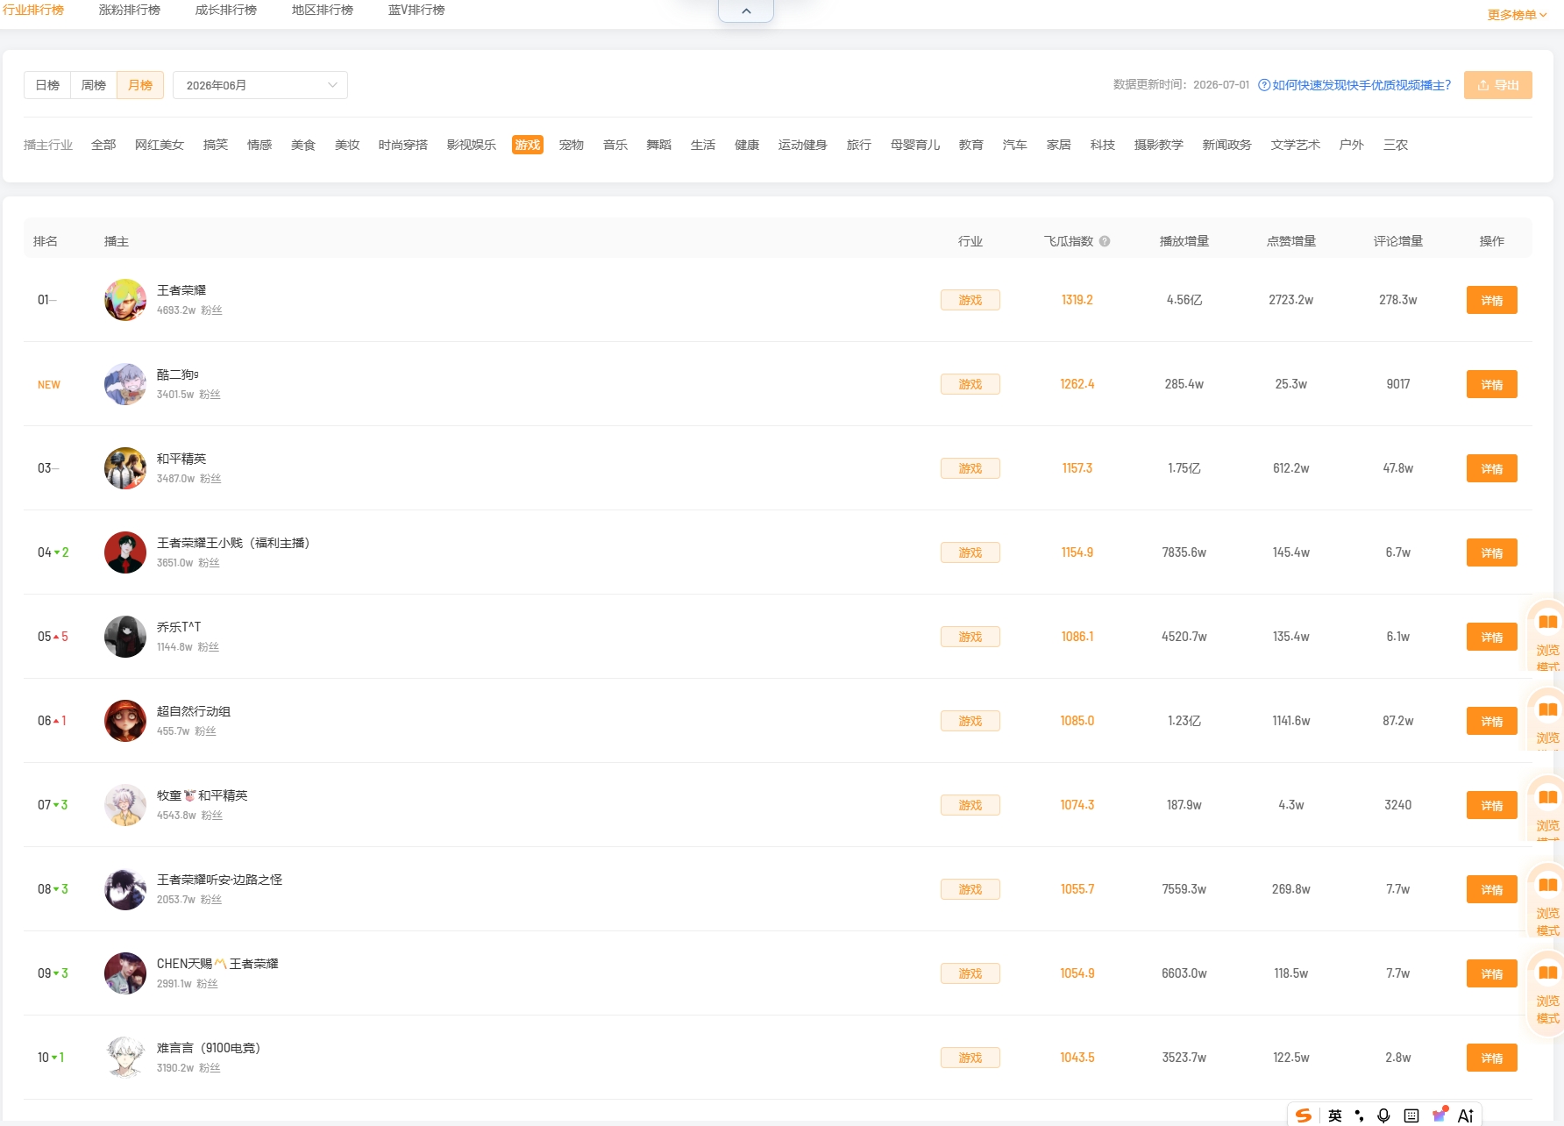
Task: Switch to 蓝V排行榜 tab
Action: [x=416, y=10]
